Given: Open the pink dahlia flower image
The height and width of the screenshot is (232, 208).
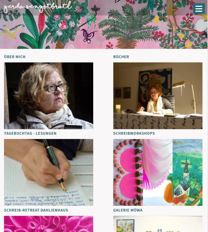Looking at the screenshot, I should [x=48, y=224].
